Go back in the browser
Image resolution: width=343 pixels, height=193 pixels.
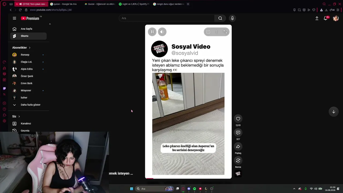[11, 10]
